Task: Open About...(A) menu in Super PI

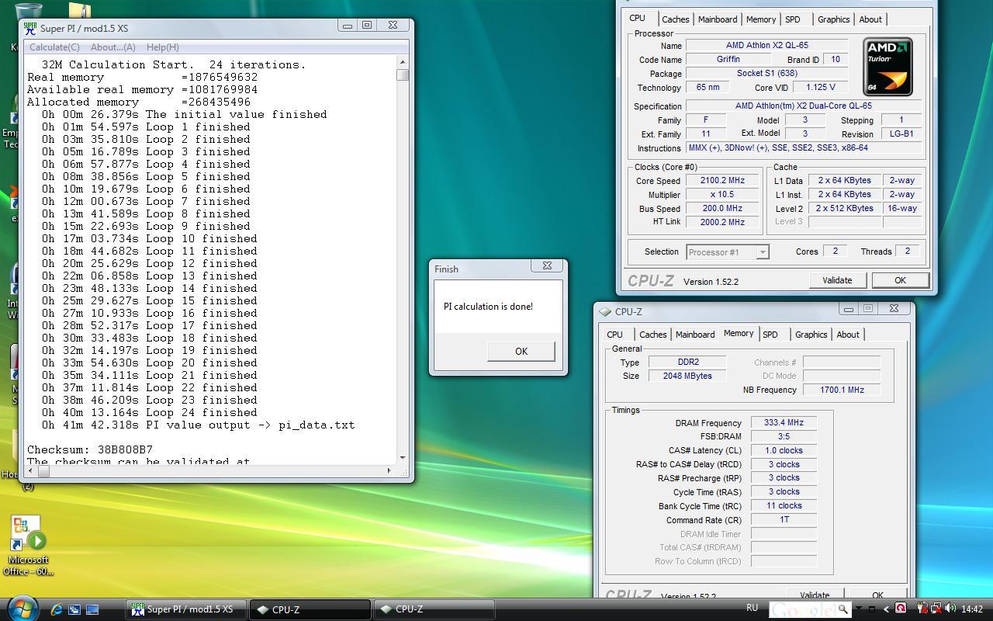Action: pos(113,47)
